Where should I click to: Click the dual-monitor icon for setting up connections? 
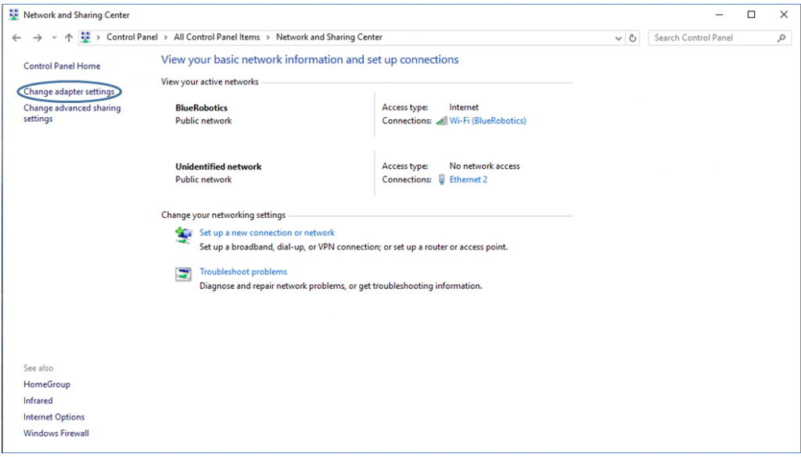coord(182,234)
